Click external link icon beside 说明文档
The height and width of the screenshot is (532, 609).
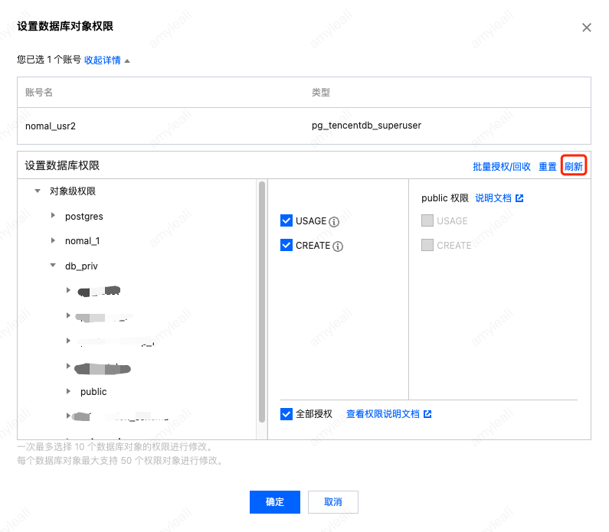click(x=519, y=198)
